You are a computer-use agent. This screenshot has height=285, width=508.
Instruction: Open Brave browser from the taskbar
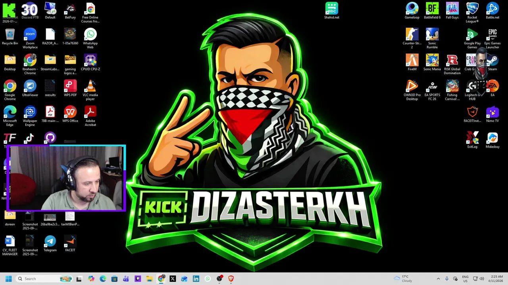[231, 279]
